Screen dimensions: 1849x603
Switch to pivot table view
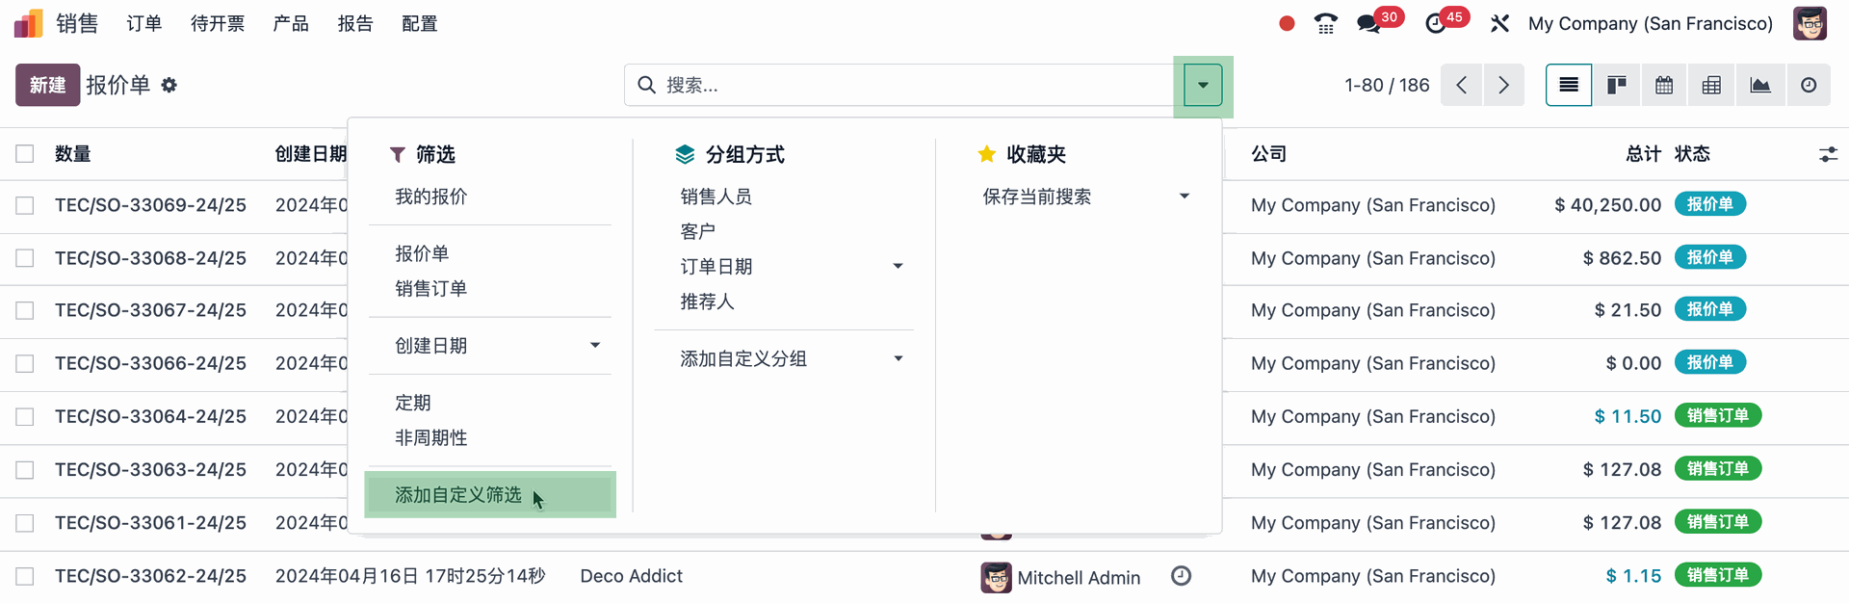1711,86
